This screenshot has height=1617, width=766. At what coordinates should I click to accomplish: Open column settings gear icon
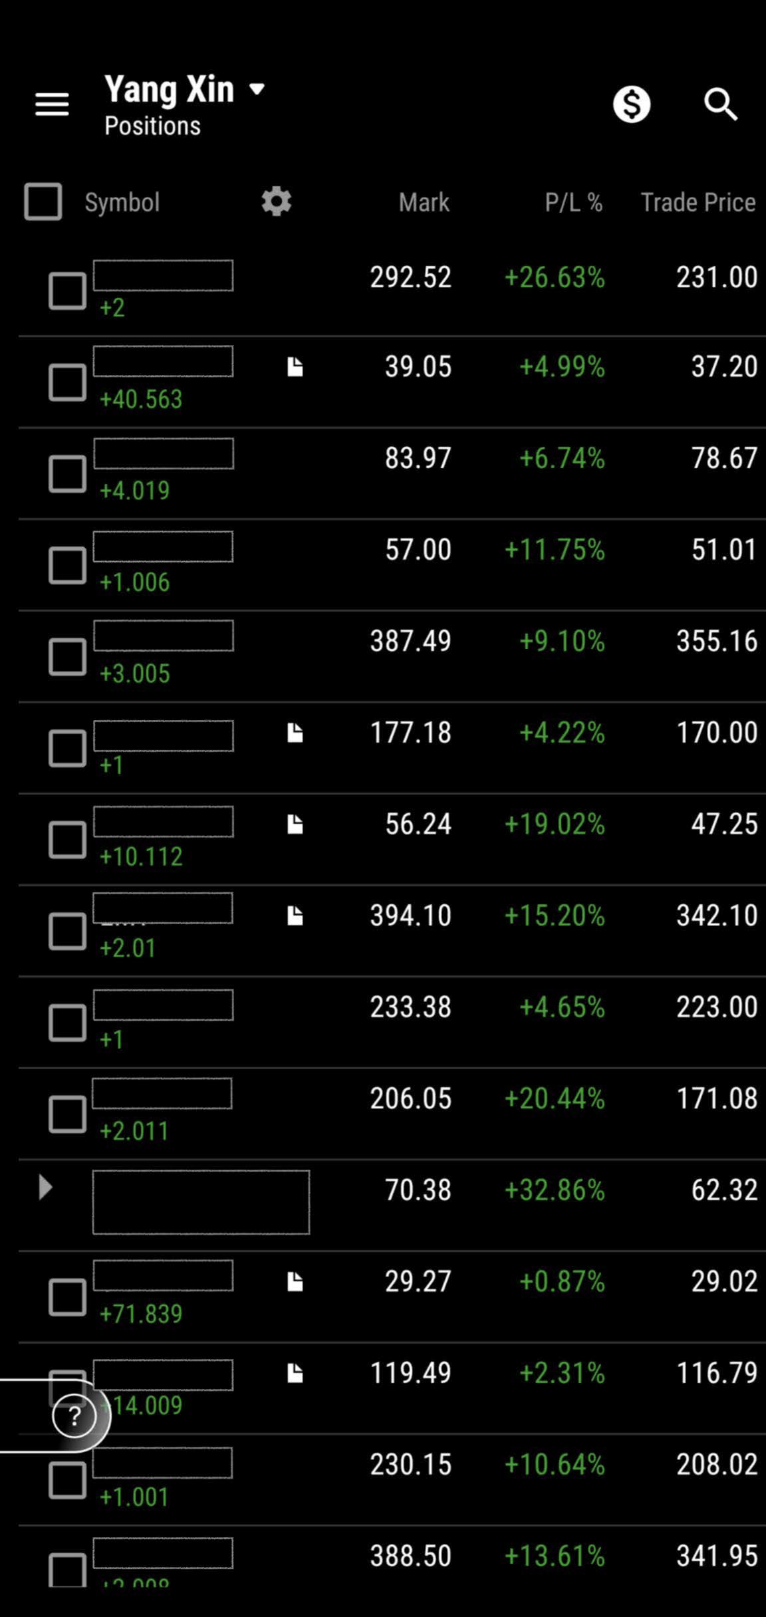pyautogui.click(x=276, y=201)
